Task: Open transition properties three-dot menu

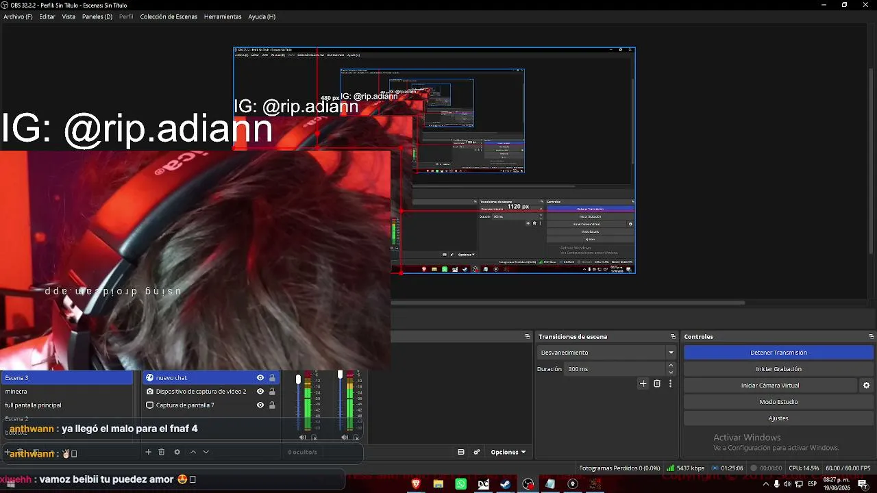Action: pyautogui.click(x=670, y=384)
